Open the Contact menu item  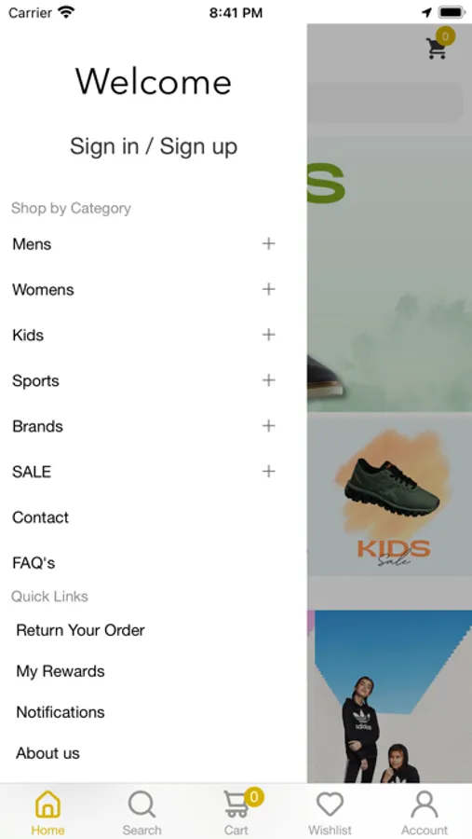pyautogui.click(x=41, y=517)
